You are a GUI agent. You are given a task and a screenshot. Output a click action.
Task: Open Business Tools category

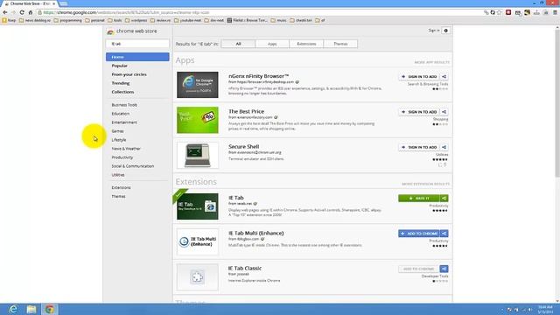[x=124, y=105]
